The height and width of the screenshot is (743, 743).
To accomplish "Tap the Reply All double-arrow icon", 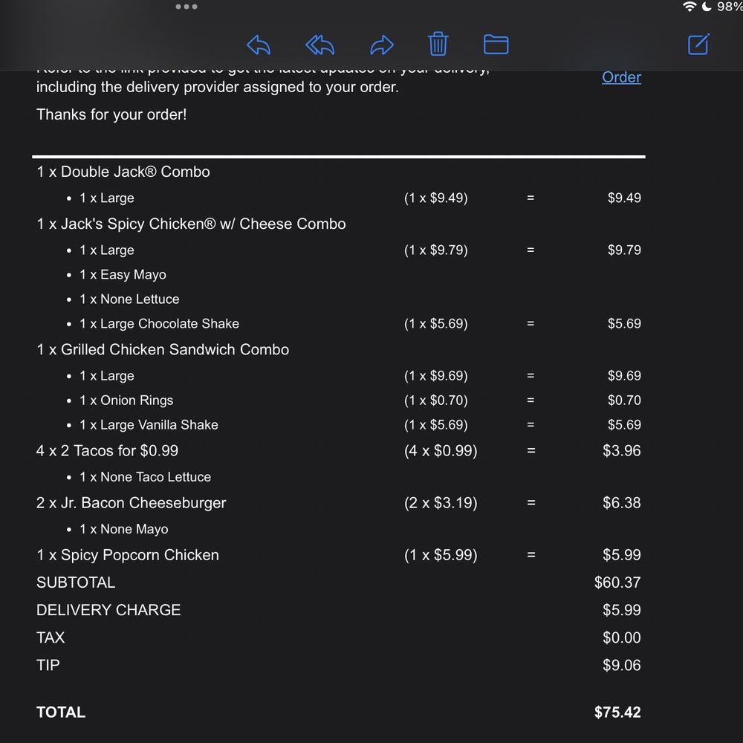I will coord(319,45).
